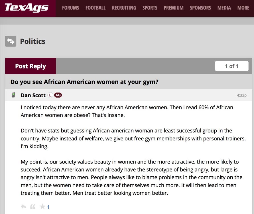Click the mobile device icon beside Dan Scott
The height and width of the screenshot is (214, 254).
[x=13, y=94]
